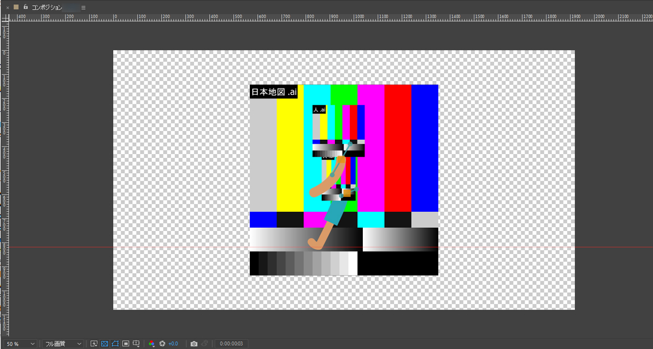Click the reset exposure icon
The image size is (653, 349).
coord(162,344)
